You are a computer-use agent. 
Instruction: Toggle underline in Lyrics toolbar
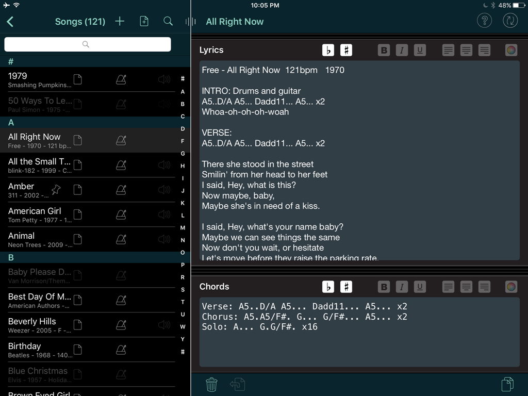(x=420, y=50)
